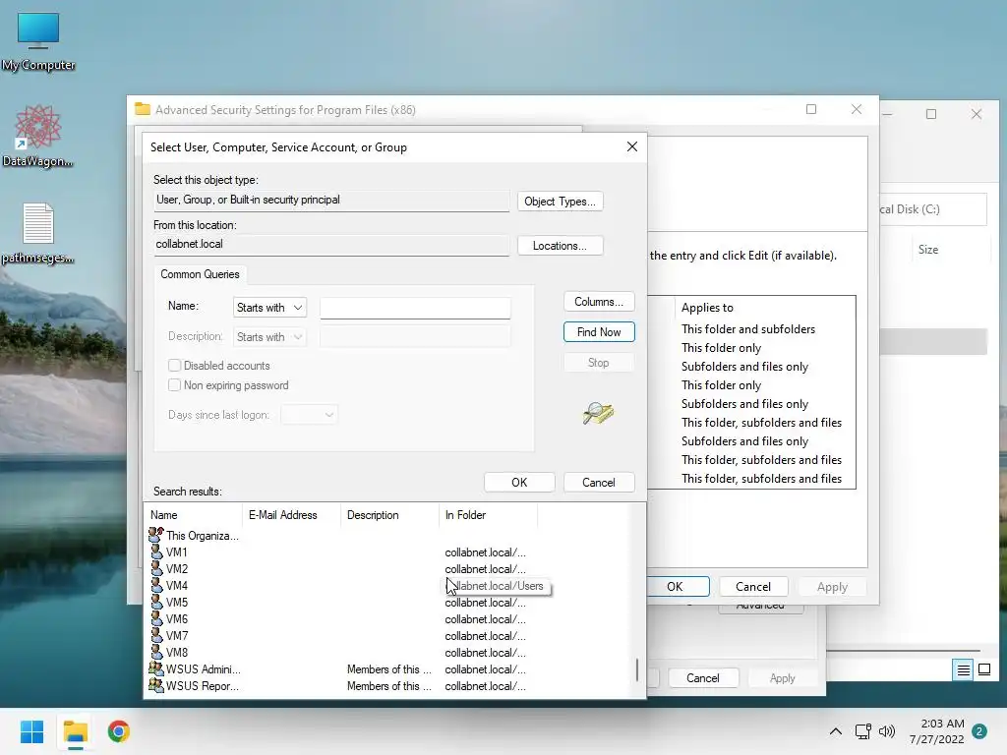Sort results by Description column header

[389, 515]
